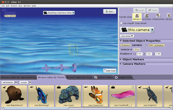Expand the Object Markers section
Image resolution: width=173 pixels, height=110 pixels.
[x=121, y=59]
